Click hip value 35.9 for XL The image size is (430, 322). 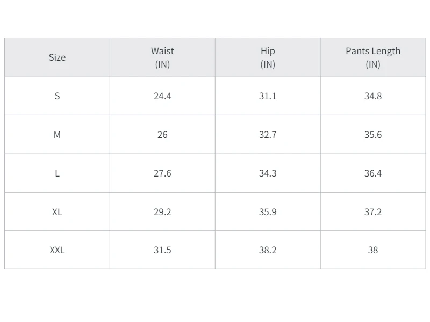[268, 212]
